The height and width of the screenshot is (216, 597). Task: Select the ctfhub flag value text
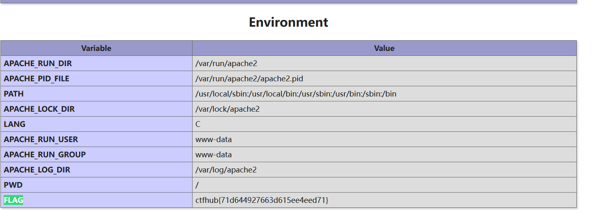pyautogui.click(x=262, y=200)
